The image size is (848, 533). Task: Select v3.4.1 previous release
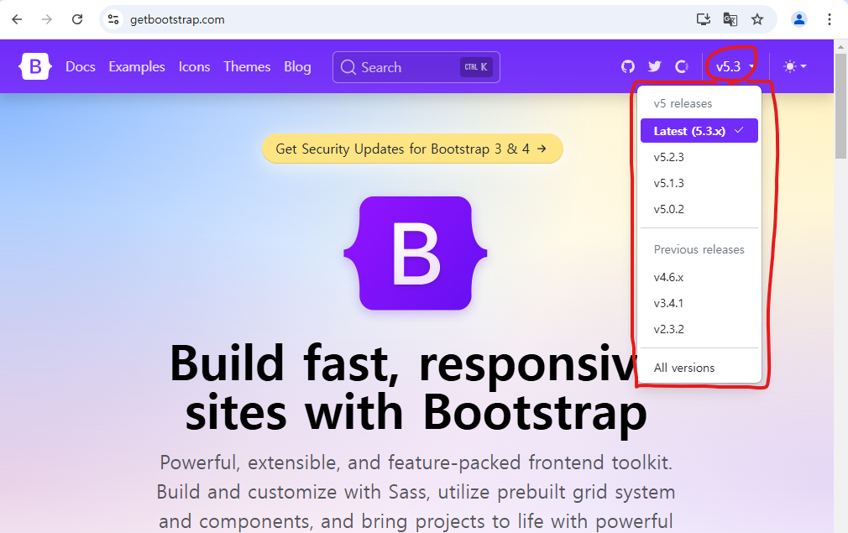click(699, 303)
